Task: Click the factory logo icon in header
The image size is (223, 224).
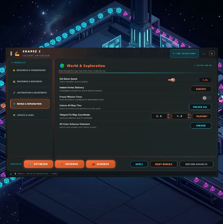Action: pyautogui.click(x=17, y=54)
